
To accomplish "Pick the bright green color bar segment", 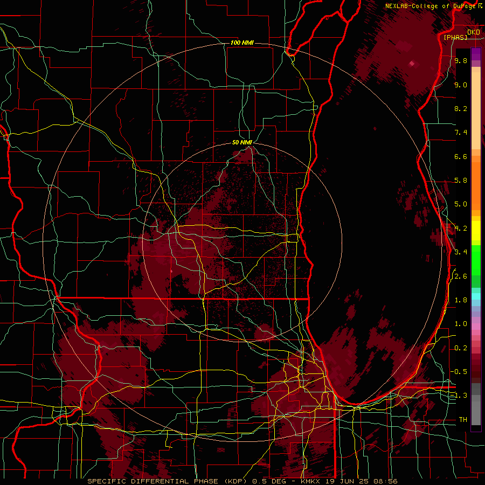I will [x=476, y=261].
